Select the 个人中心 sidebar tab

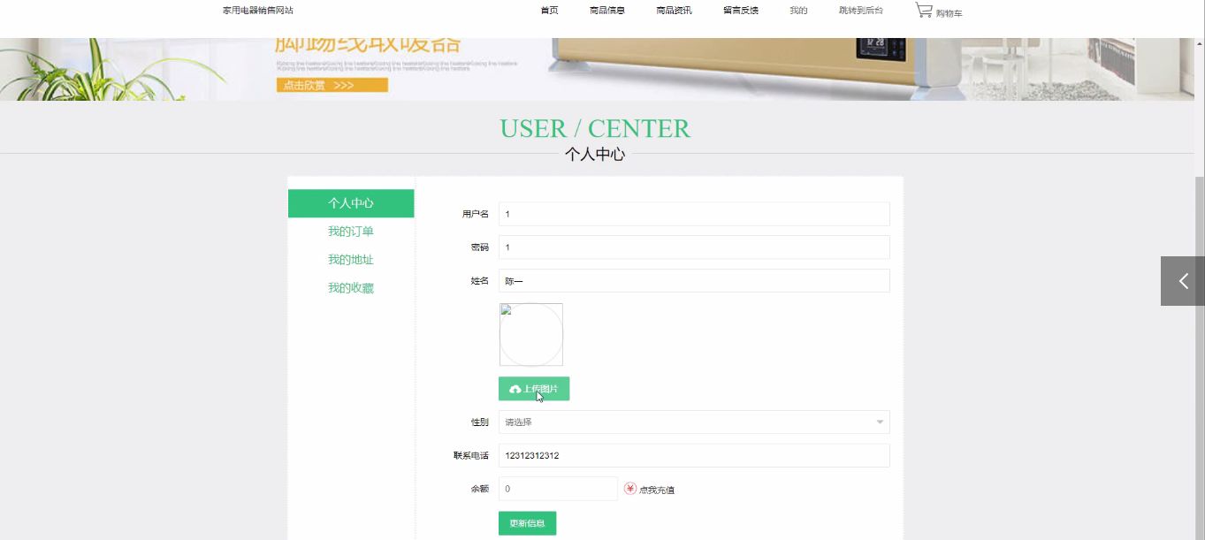pyautogui.click(x=351, y=203)
